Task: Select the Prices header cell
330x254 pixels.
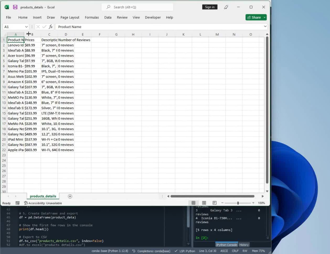Action: (32, 40)
